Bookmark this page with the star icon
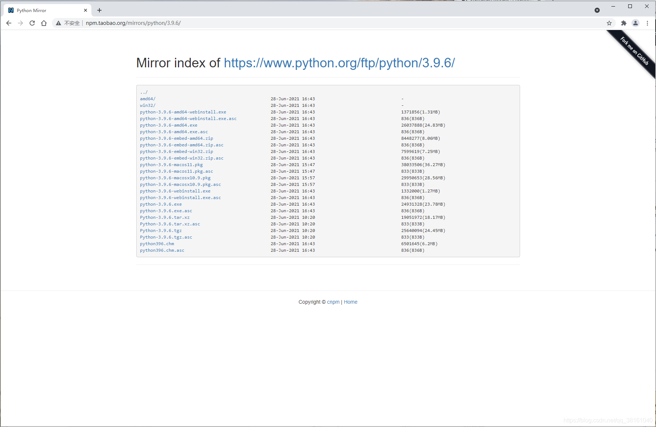Viewport: 656px width, 427px height. (x=609, y=23)
